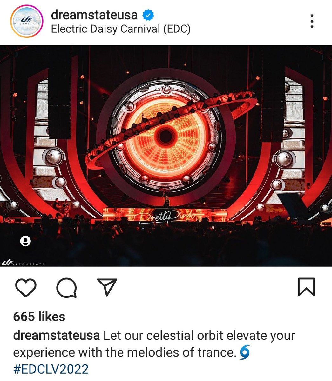The width and height of the screenshot is (332, 381).
Task: Click the cyclone emoji in the caption
Action: tap(243, 353)
